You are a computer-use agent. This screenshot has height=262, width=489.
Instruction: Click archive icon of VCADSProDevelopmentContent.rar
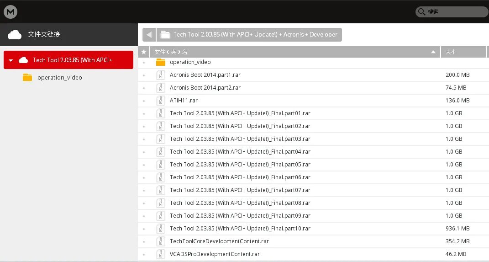(x=161, y=254)
